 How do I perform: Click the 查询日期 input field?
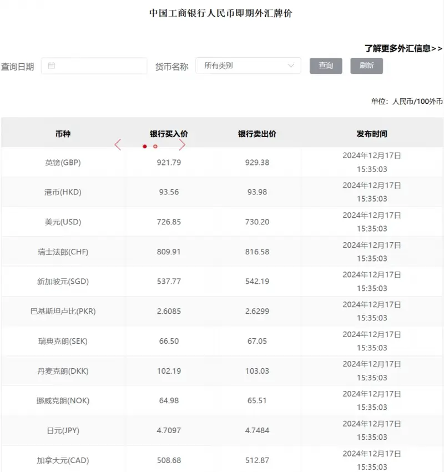[x=94, y=66]
